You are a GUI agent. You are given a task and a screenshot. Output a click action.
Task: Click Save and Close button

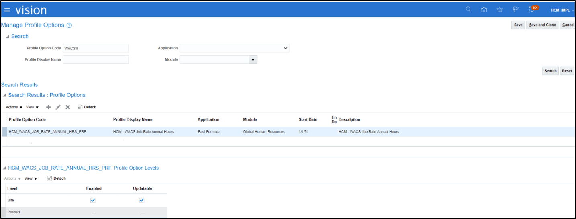(x=542, y=25)
